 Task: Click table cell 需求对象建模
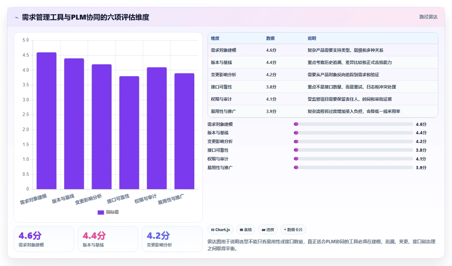224,50
